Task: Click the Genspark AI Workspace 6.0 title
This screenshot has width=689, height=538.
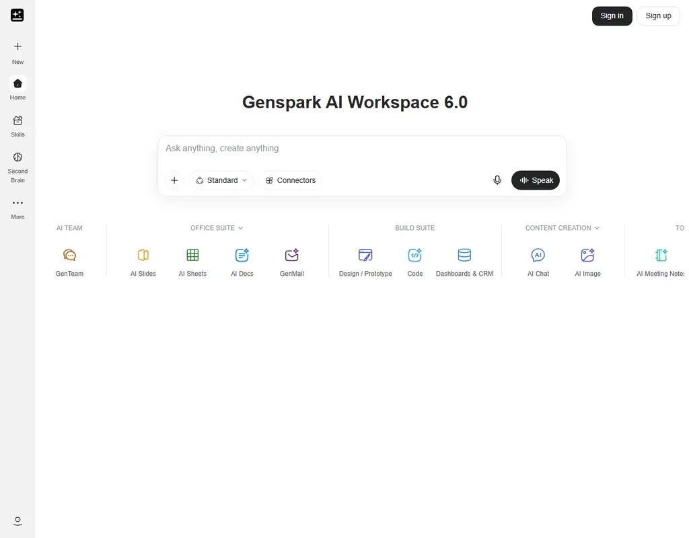Action: (355, 102)
